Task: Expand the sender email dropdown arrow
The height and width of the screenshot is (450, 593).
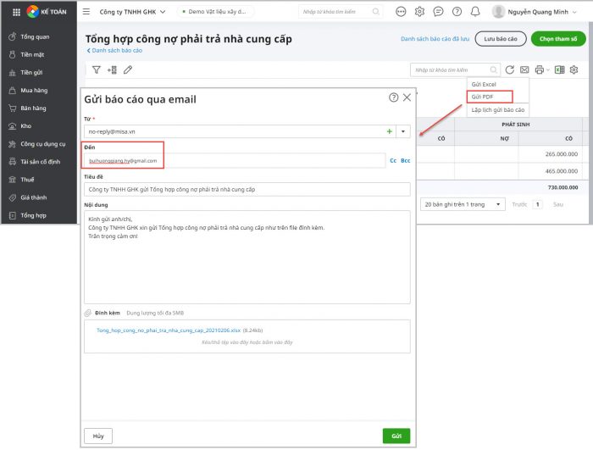Action: coord(403,131)
